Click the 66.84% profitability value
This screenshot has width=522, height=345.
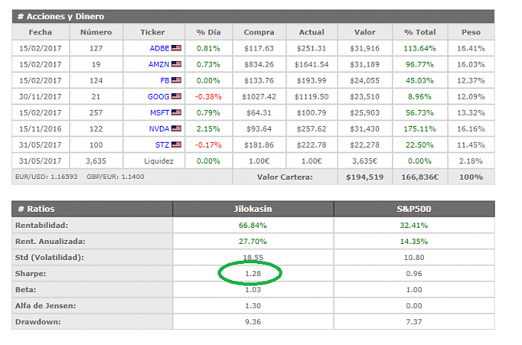253,225
